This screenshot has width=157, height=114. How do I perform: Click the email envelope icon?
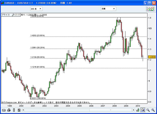4,110
